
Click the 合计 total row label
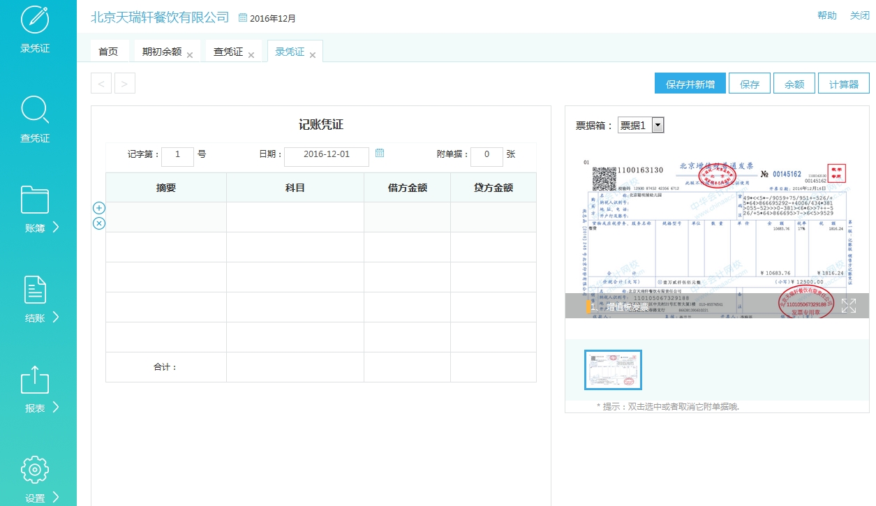point(166,367)
